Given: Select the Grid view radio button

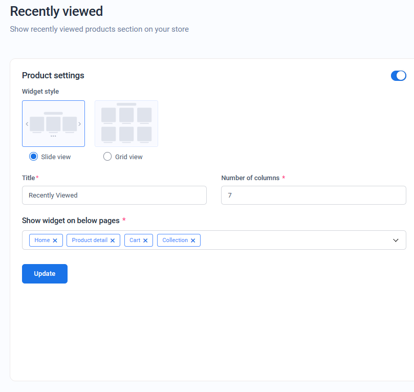Looking at the screenshot, I should click(x=107, y=157).
